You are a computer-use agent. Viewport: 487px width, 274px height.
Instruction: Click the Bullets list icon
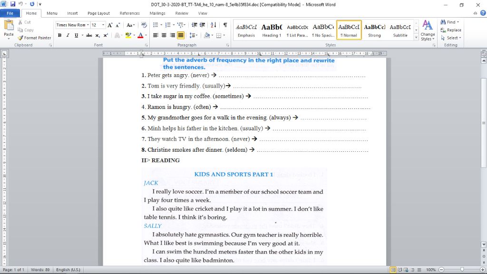click(x=156, y=25)
